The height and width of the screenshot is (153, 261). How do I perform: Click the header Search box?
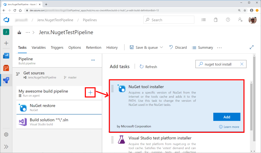click(169, 20)
